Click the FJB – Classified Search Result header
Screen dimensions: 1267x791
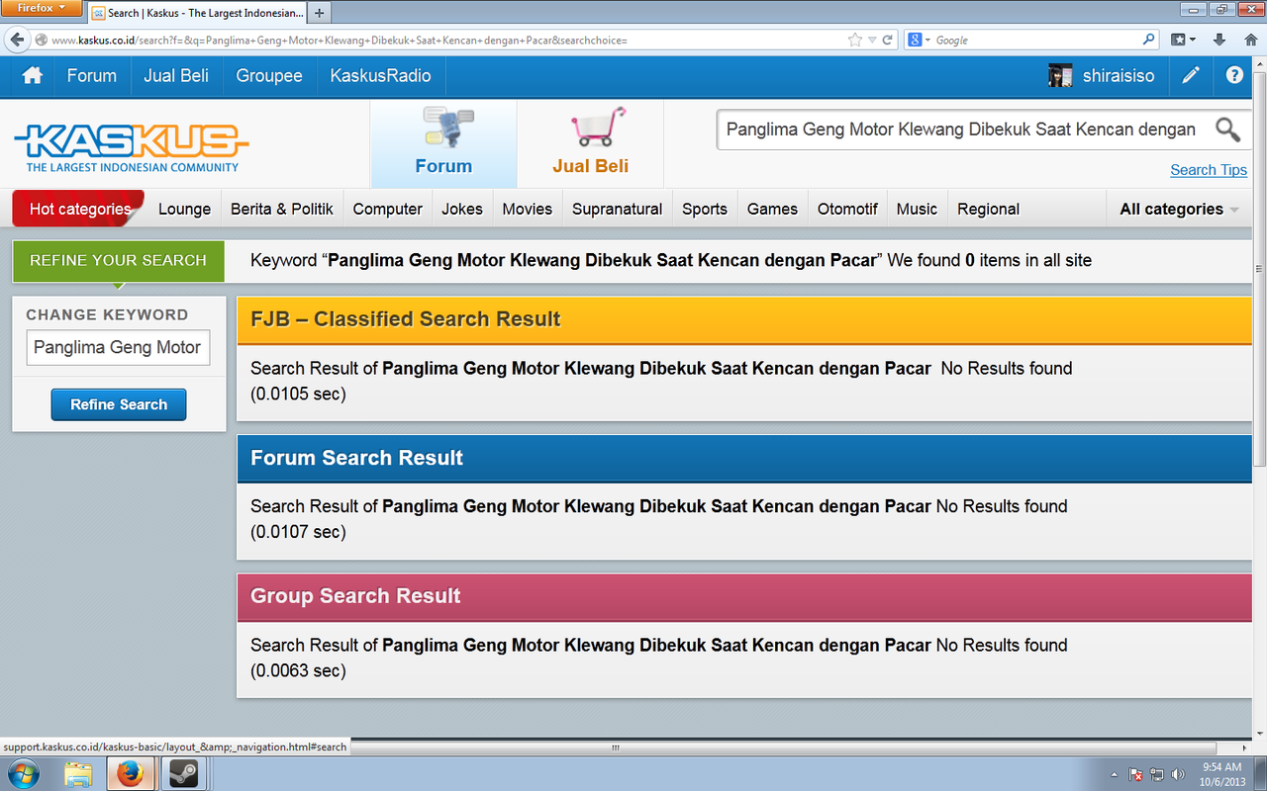744,319
